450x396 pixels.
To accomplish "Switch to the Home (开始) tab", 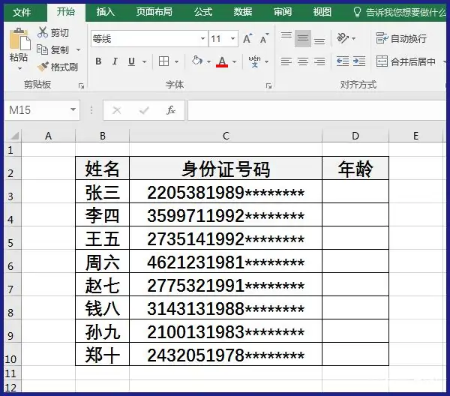I will [x=66, y=12].
